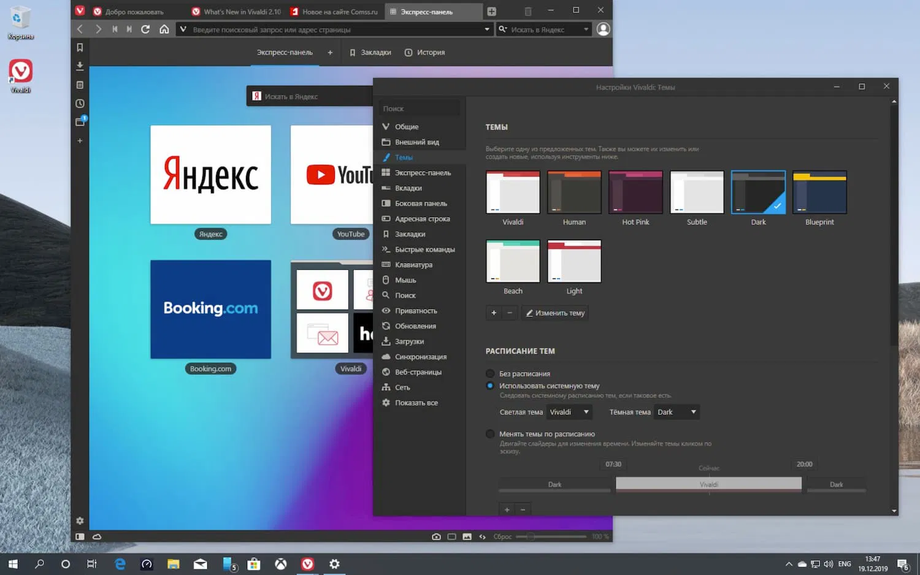920x575 pixels.
Task: Open History clock panel in sidebar
Action: [x=80, y=104]
